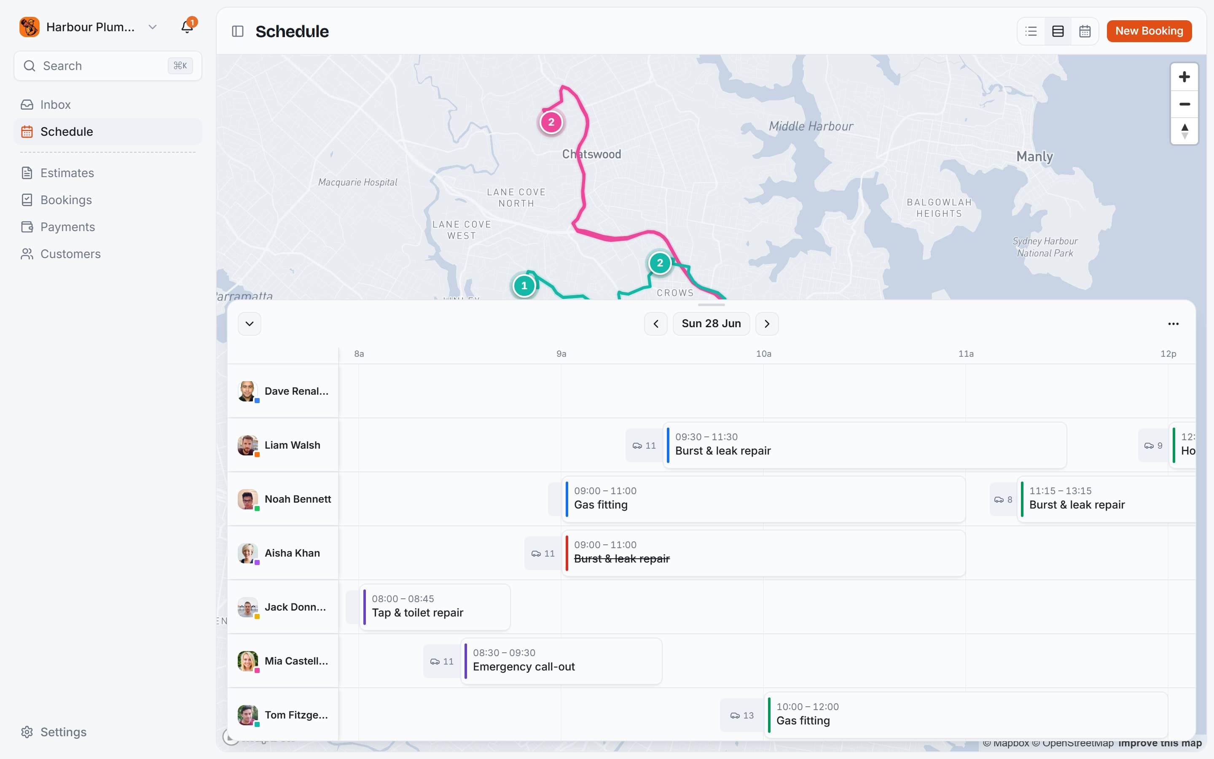Switch to list view icon
The width and height of the screenshot is (1214, 759).
point(1031,31)
